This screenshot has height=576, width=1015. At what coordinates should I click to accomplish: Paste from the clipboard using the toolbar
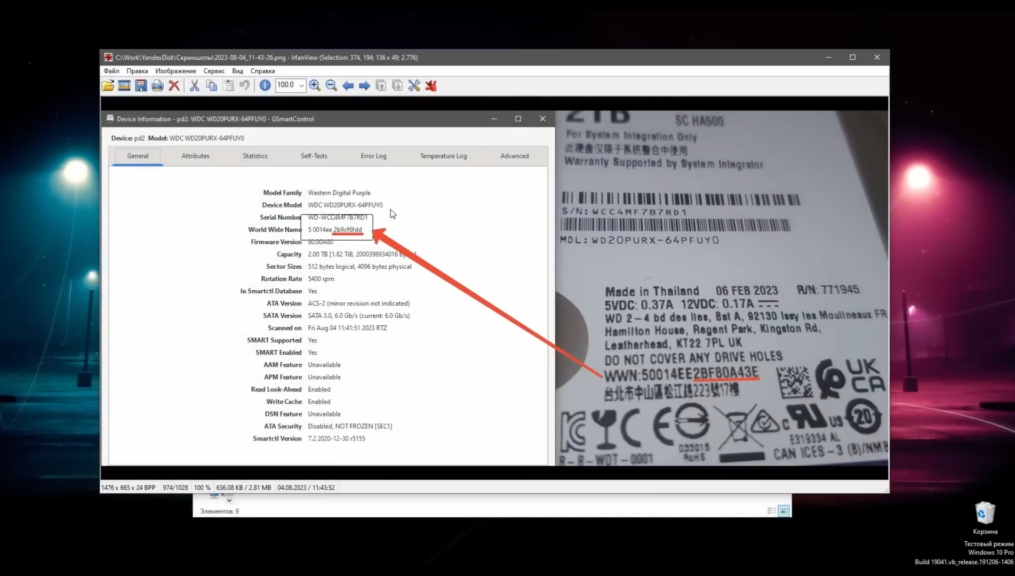coord(228,85)
